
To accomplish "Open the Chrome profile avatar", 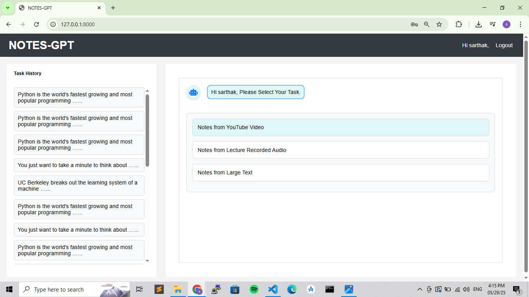I will point(507,24).
